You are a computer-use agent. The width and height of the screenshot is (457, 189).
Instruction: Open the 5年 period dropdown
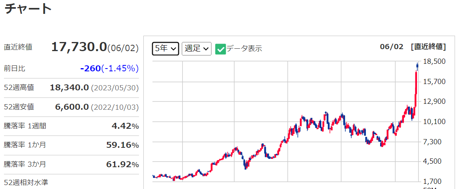click(166, 49)
